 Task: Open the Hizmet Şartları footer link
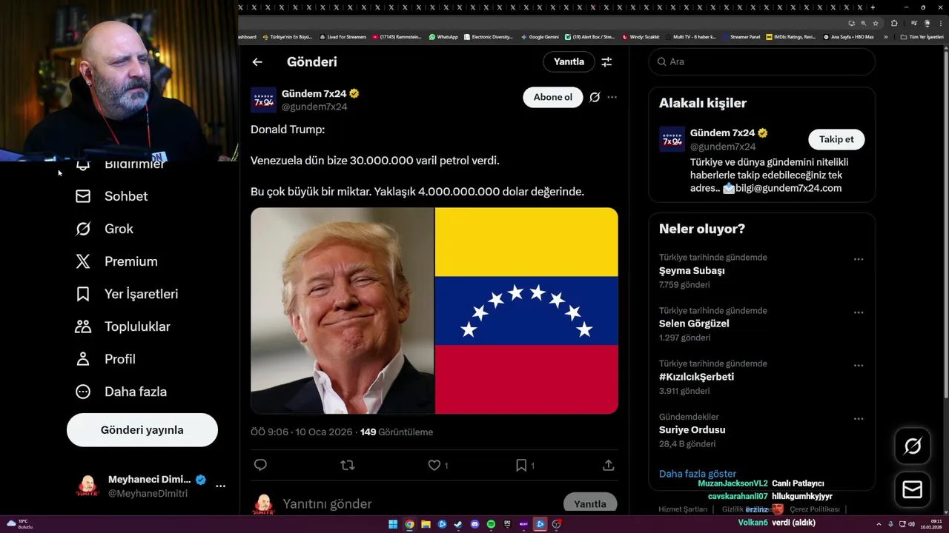click(682, 509)
